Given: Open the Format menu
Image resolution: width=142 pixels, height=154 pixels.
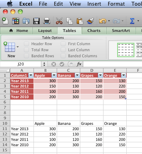Looking at the screenshot, I should coord(116,4).
